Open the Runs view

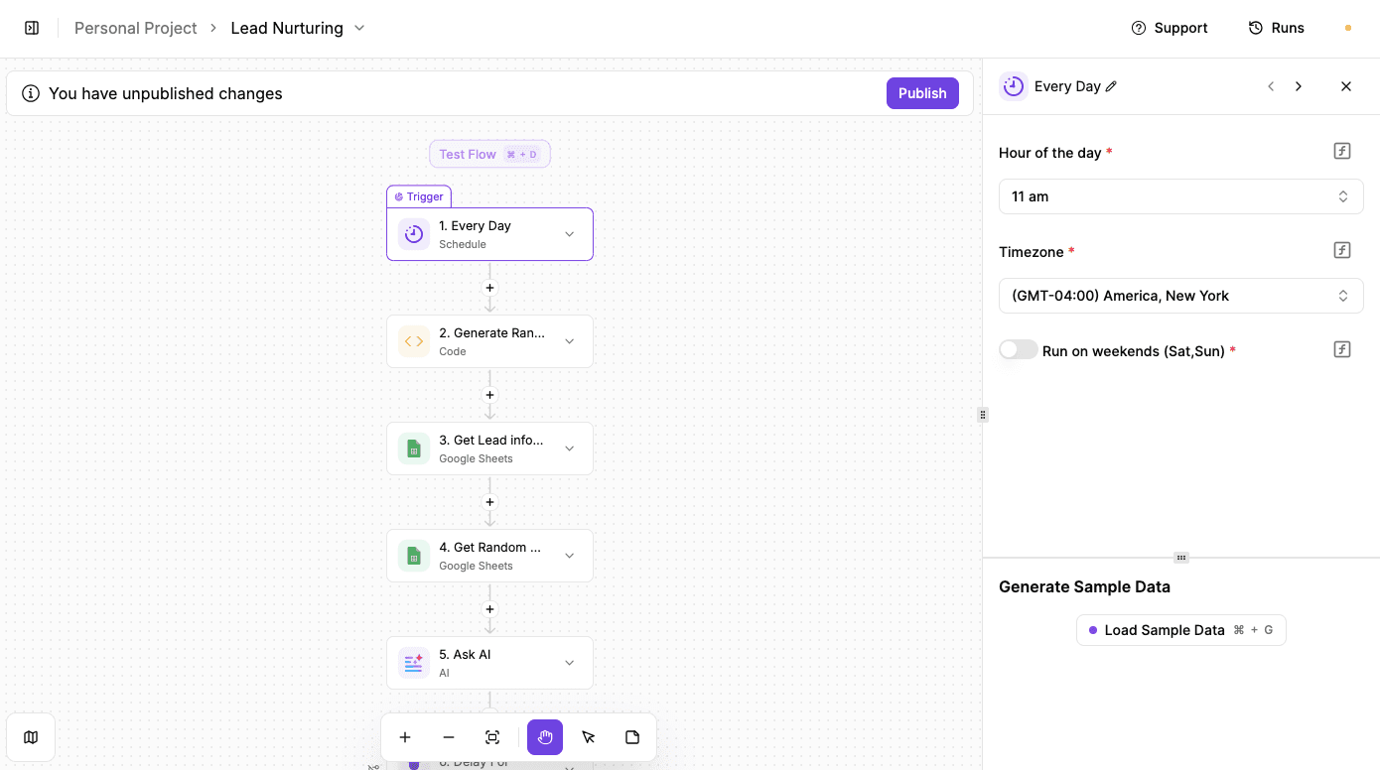tap(1277, 27)
